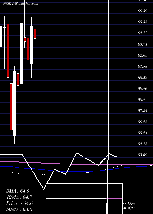Image resolution: width=153 pixels, height=214 pixels.
Task: Select the 55.21 price axis label
Action: 143,133
